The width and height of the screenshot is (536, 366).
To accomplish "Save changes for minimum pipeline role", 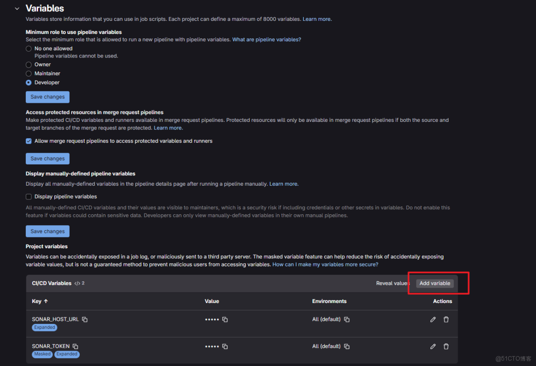I will 48,97.
